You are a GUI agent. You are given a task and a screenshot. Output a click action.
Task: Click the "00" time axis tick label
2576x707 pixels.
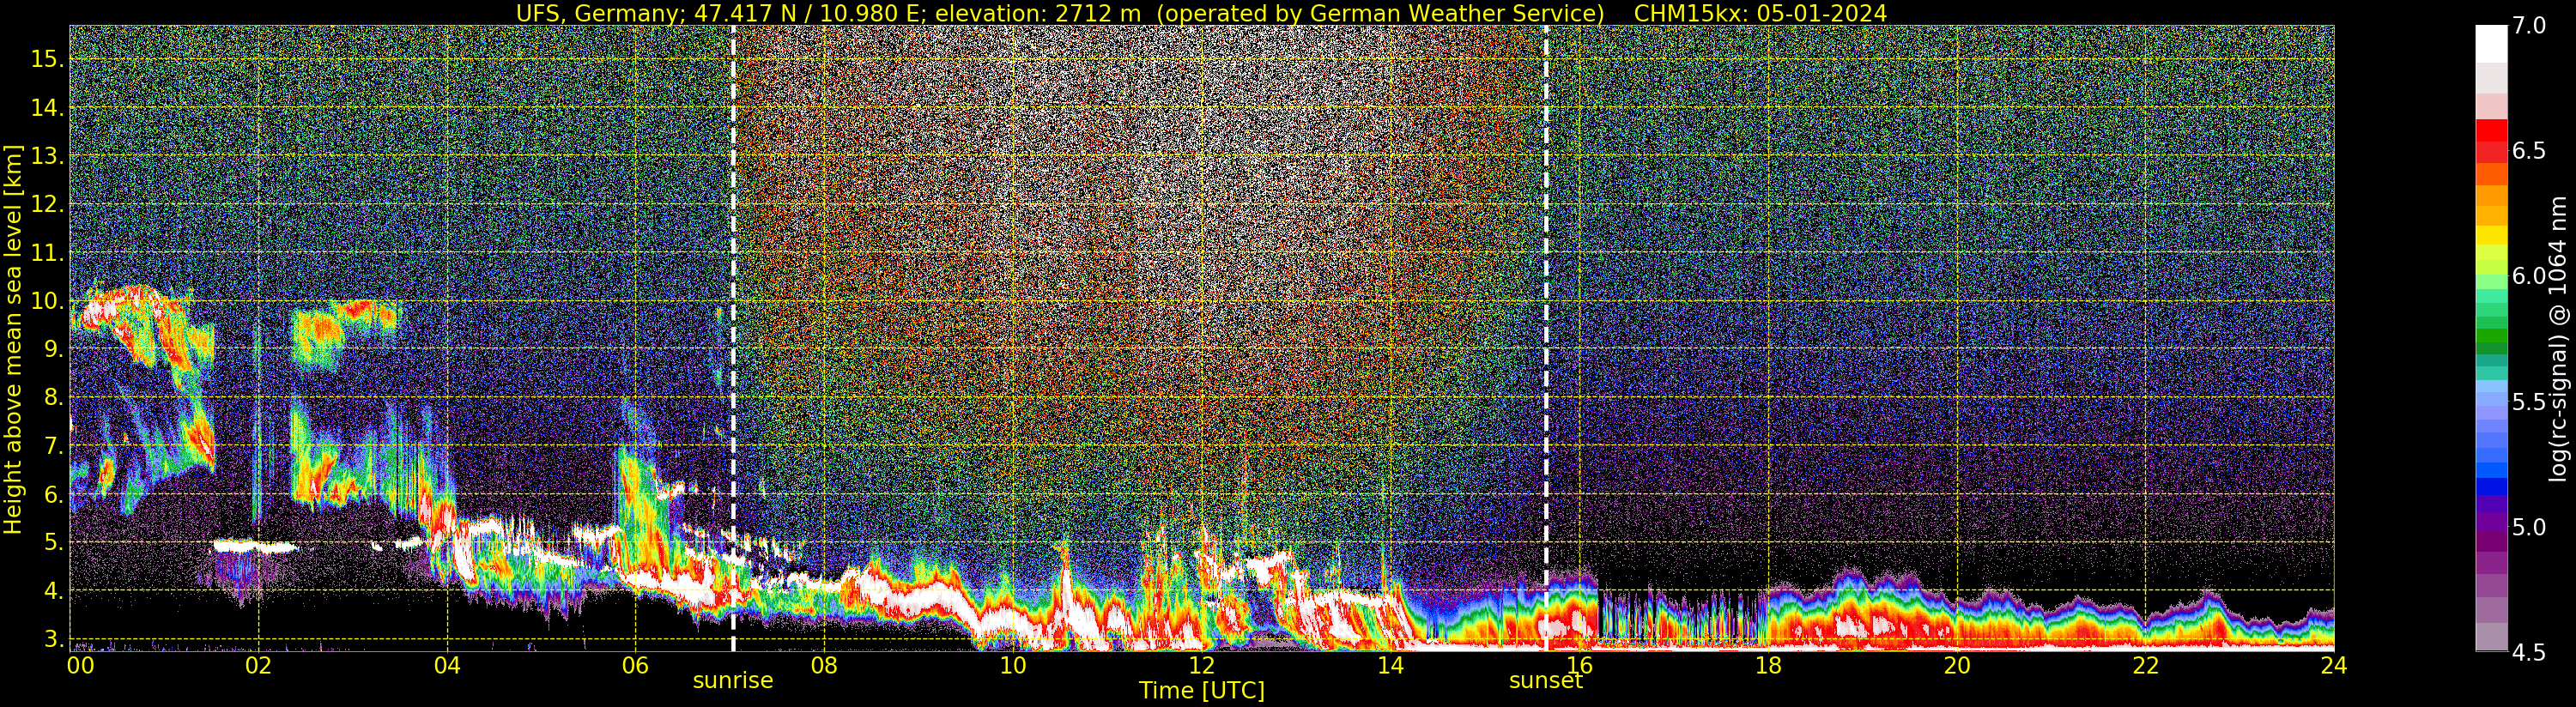[x=81, y=665]
